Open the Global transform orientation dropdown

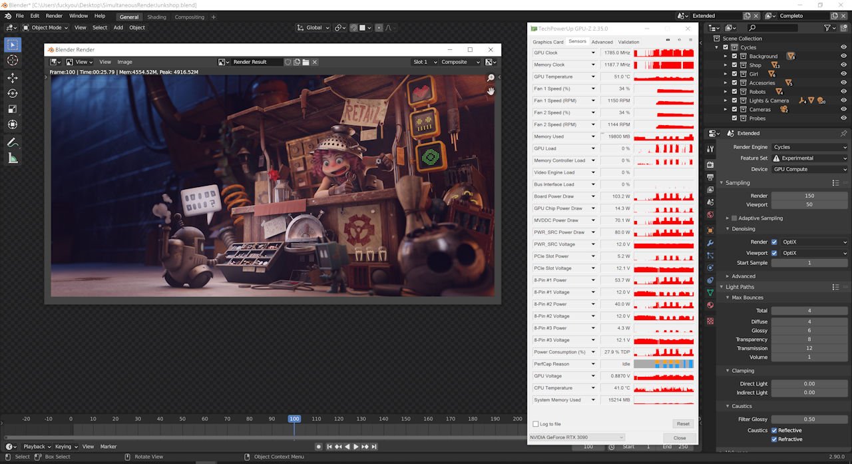tap(314, 28)
